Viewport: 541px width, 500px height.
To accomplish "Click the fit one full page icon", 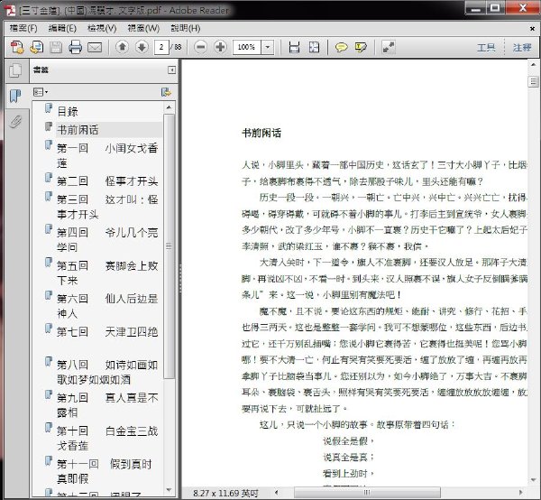I will 314,47.
